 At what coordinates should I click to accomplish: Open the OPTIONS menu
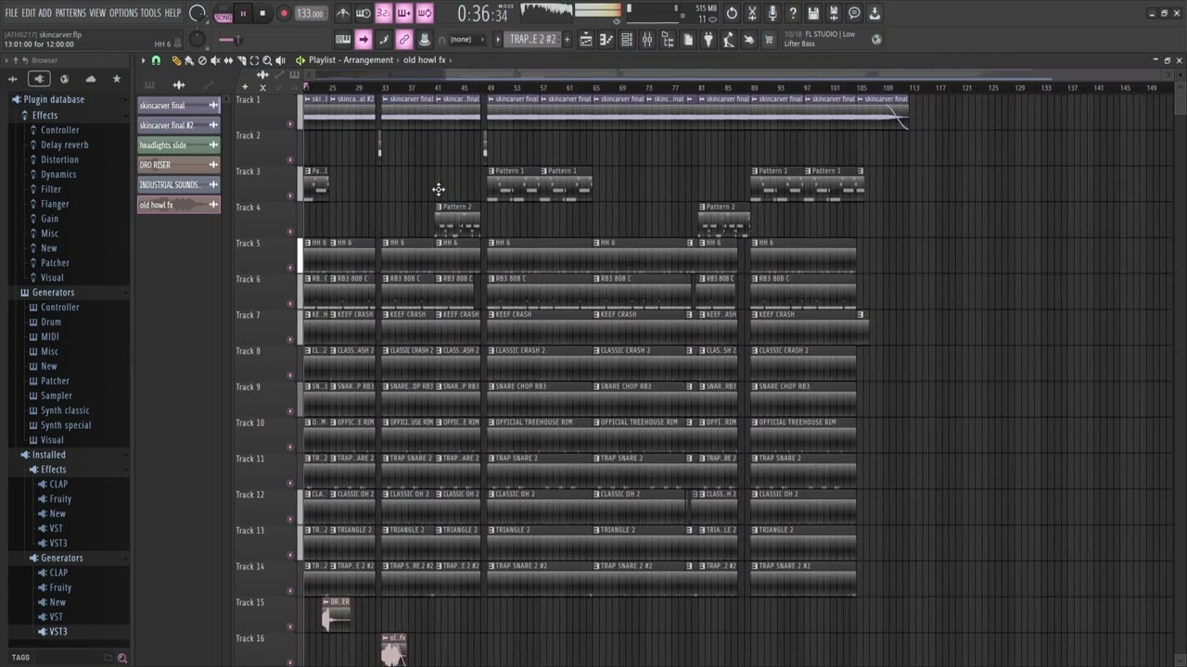click(123, 13)
